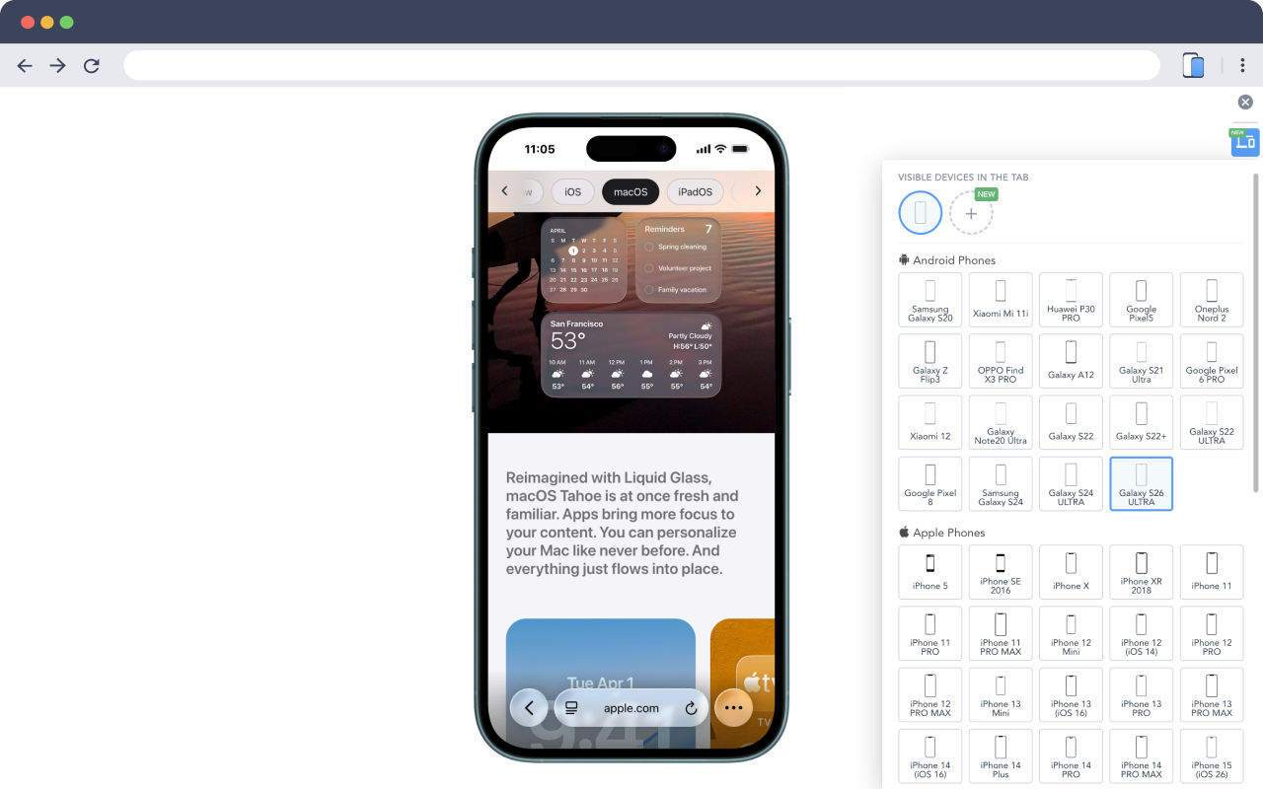Go back with the browser back arrow
Viewport: 1263px width, 789px height.
[25, 66]
